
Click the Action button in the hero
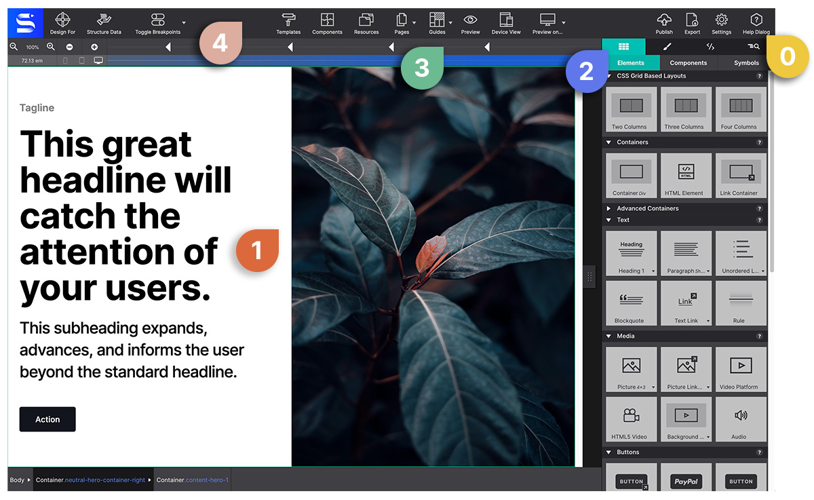[x=47, y=419]
